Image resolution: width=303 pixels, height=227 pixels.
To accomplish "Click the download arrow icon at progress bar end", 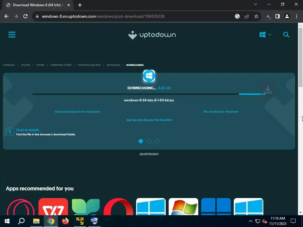I will [268, 90].
